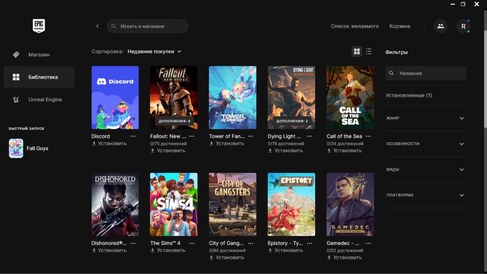Install Discord via Установить
This screenshot has height=274, width=487.
click(109, 144)
